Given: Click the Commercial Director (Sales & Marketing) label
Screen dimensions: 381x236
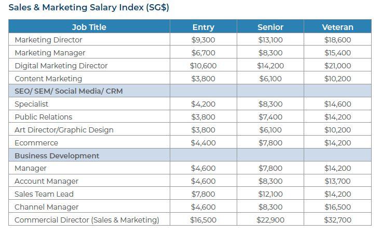Looking at the screenshot, I should tap(87, 220).
